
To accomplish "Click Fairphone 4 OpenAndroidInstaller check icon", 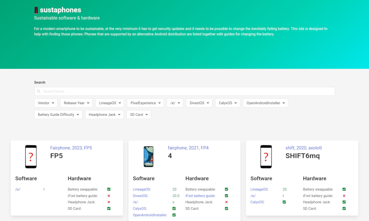I will 174,215.
